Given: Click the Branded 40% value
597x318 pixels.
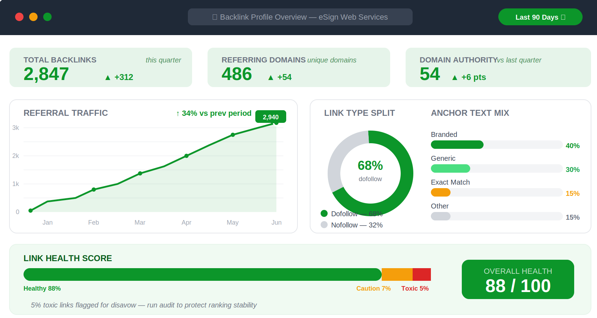Looking at the screenshot, I should point(572,146).
